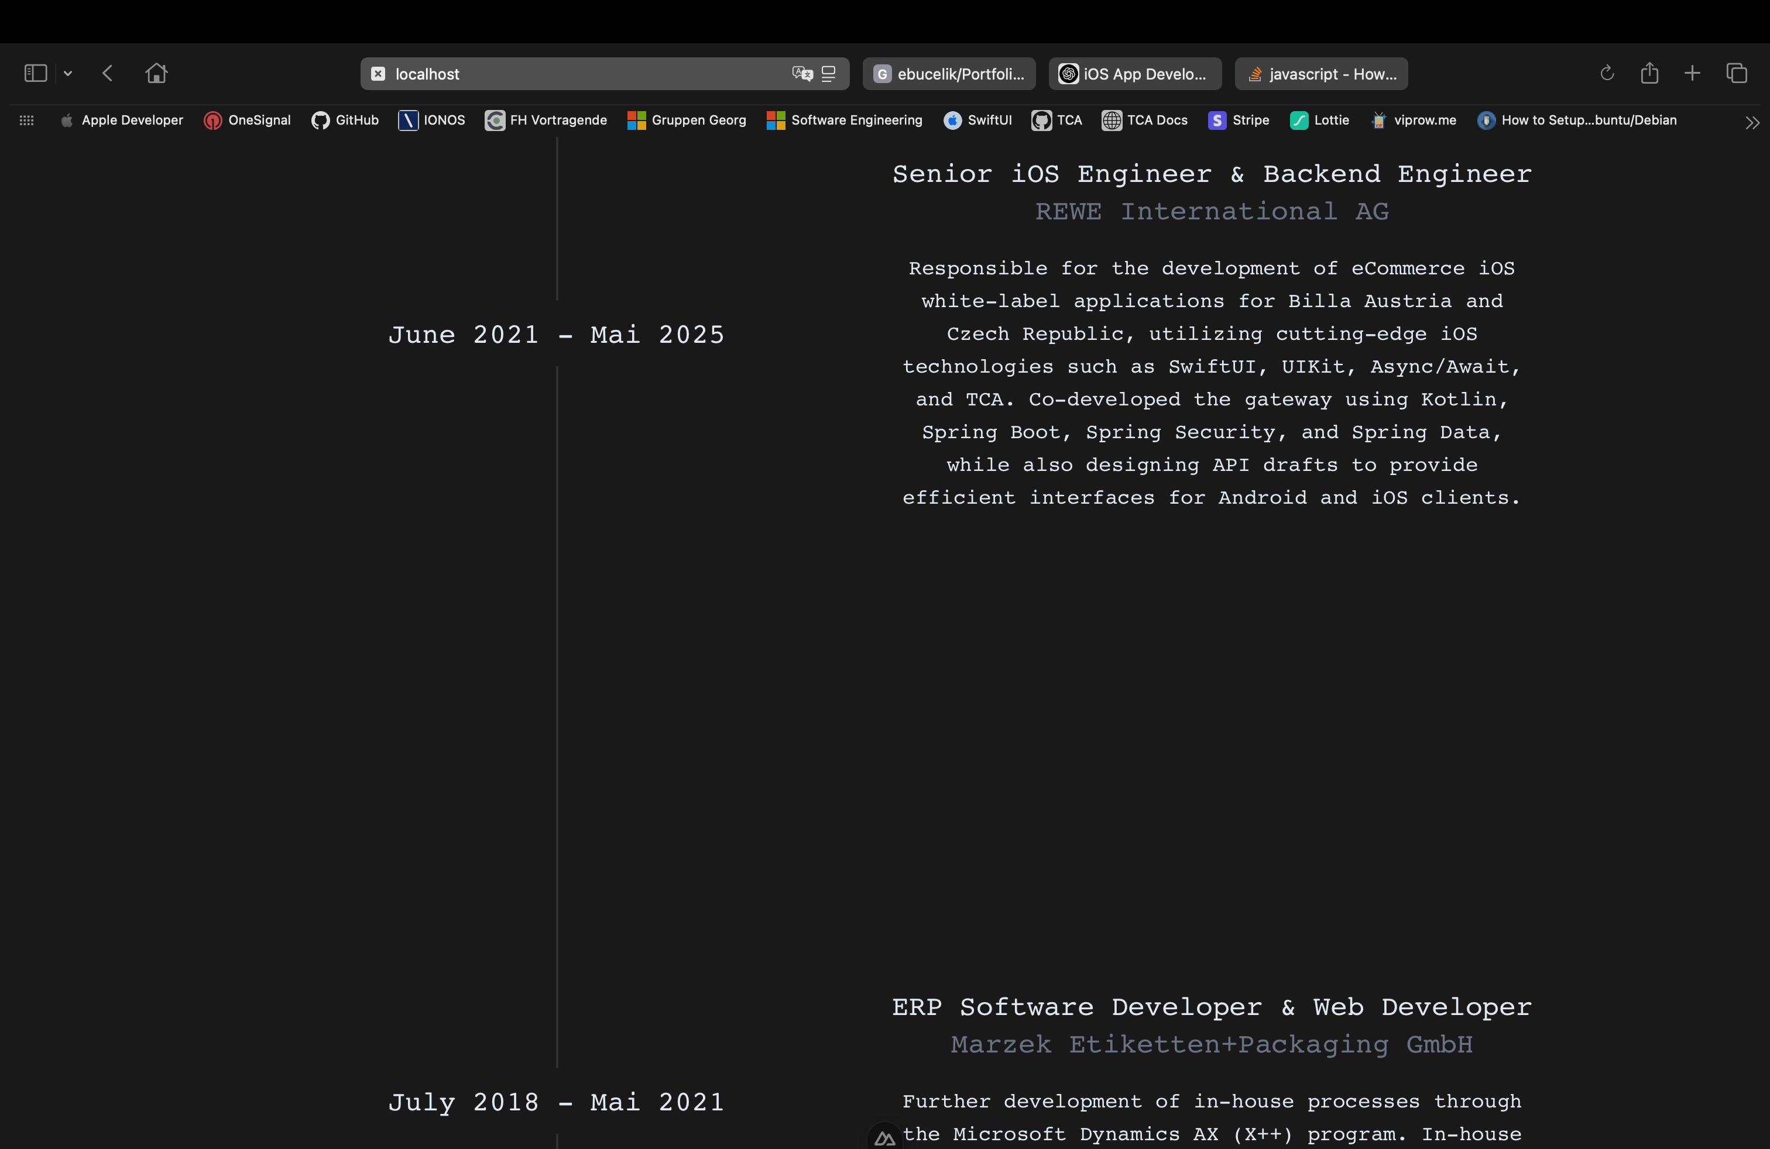The image size is (1770, 1149).
Task: Open the SwiftUI bookmark
Action: (x=977, y=121)
